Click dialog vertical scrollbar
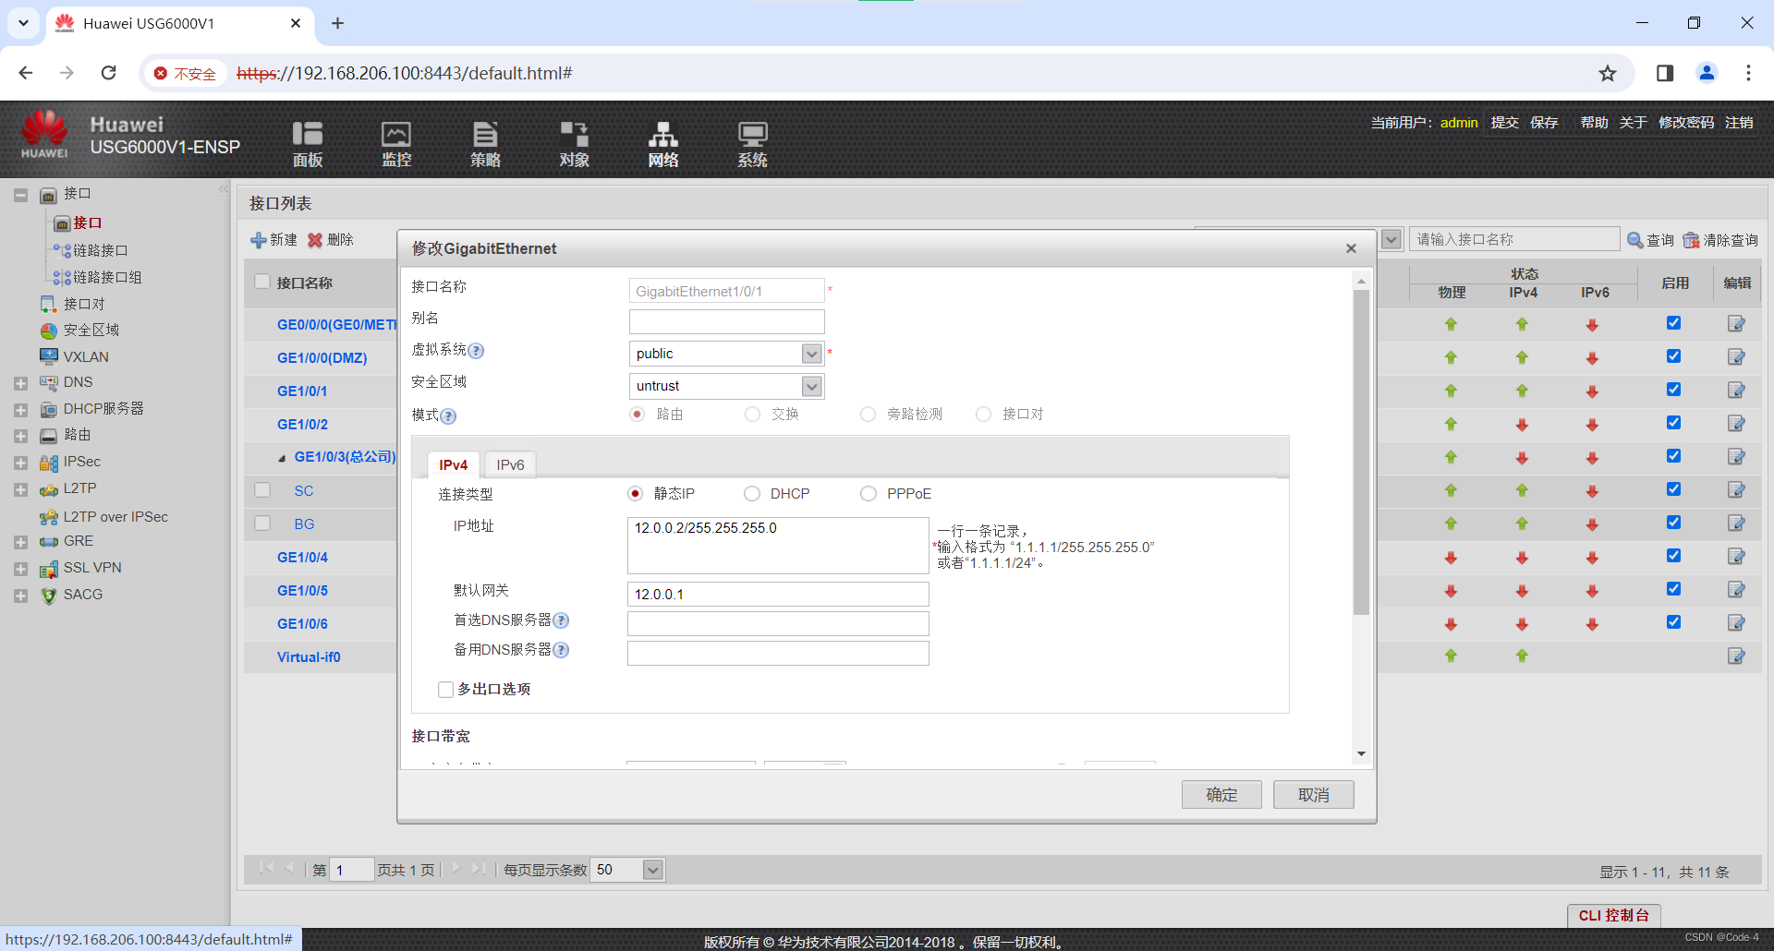Viewport: 1774px width, 951px height. pyautogui.click(x=1361, y=452)
